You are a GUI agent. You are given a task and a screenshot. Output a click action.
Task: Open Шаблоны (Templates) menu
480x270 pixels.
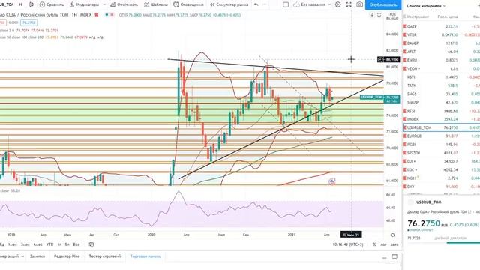[x=156, y=4]
